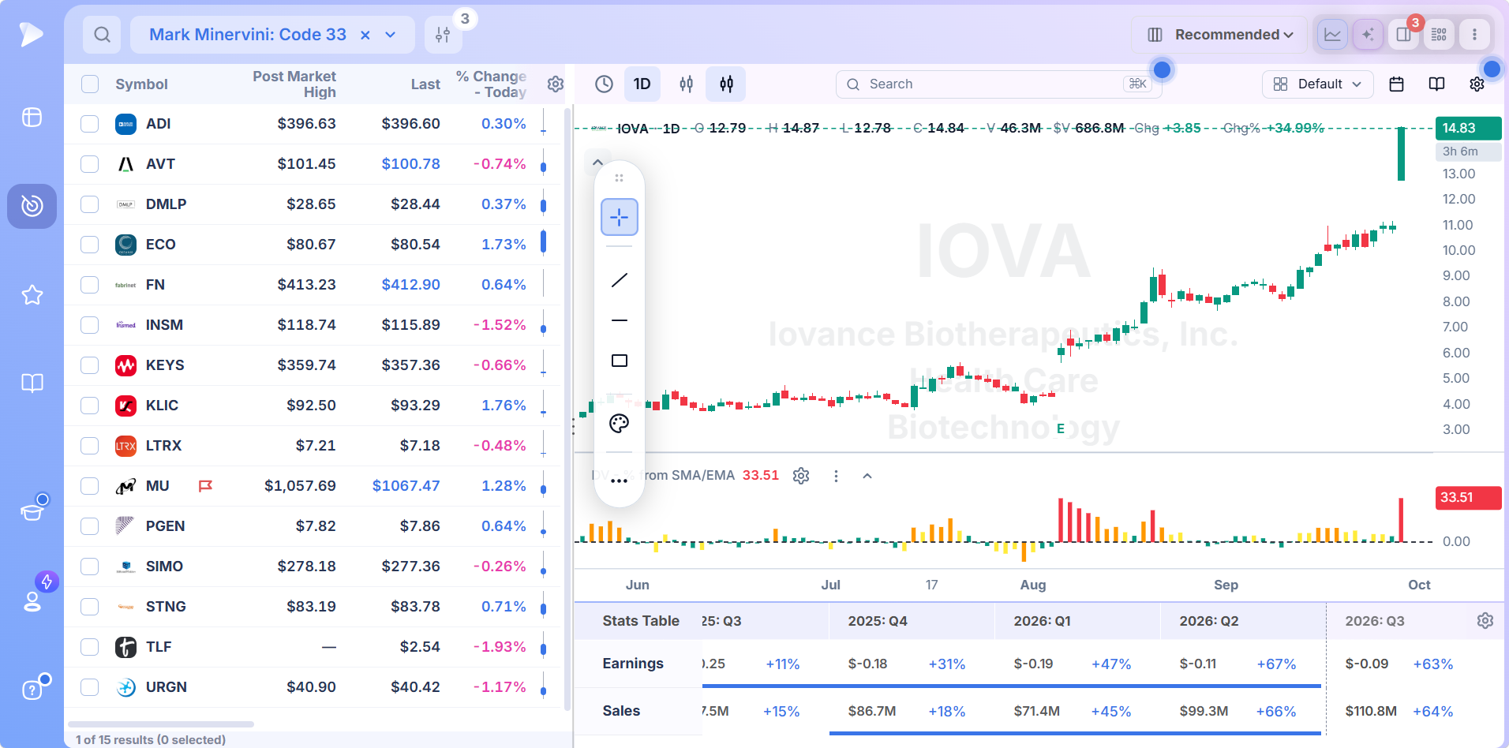The image size is (1509, 748).
Task: Click the screener search magnifier icon
Action: (102, 35)
